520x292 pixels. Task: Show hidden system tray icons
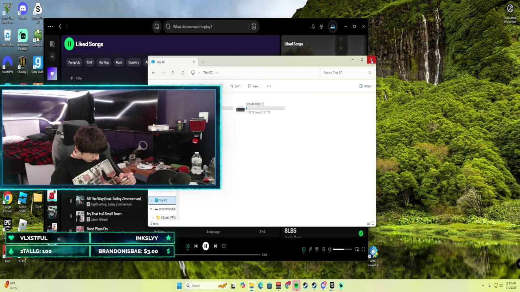483,286
